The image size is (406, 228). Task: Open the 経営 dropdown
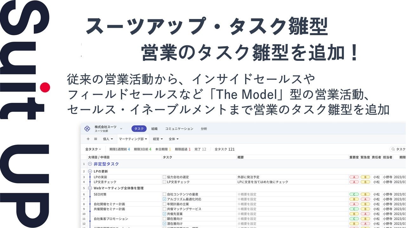click(x=158, y=139)
